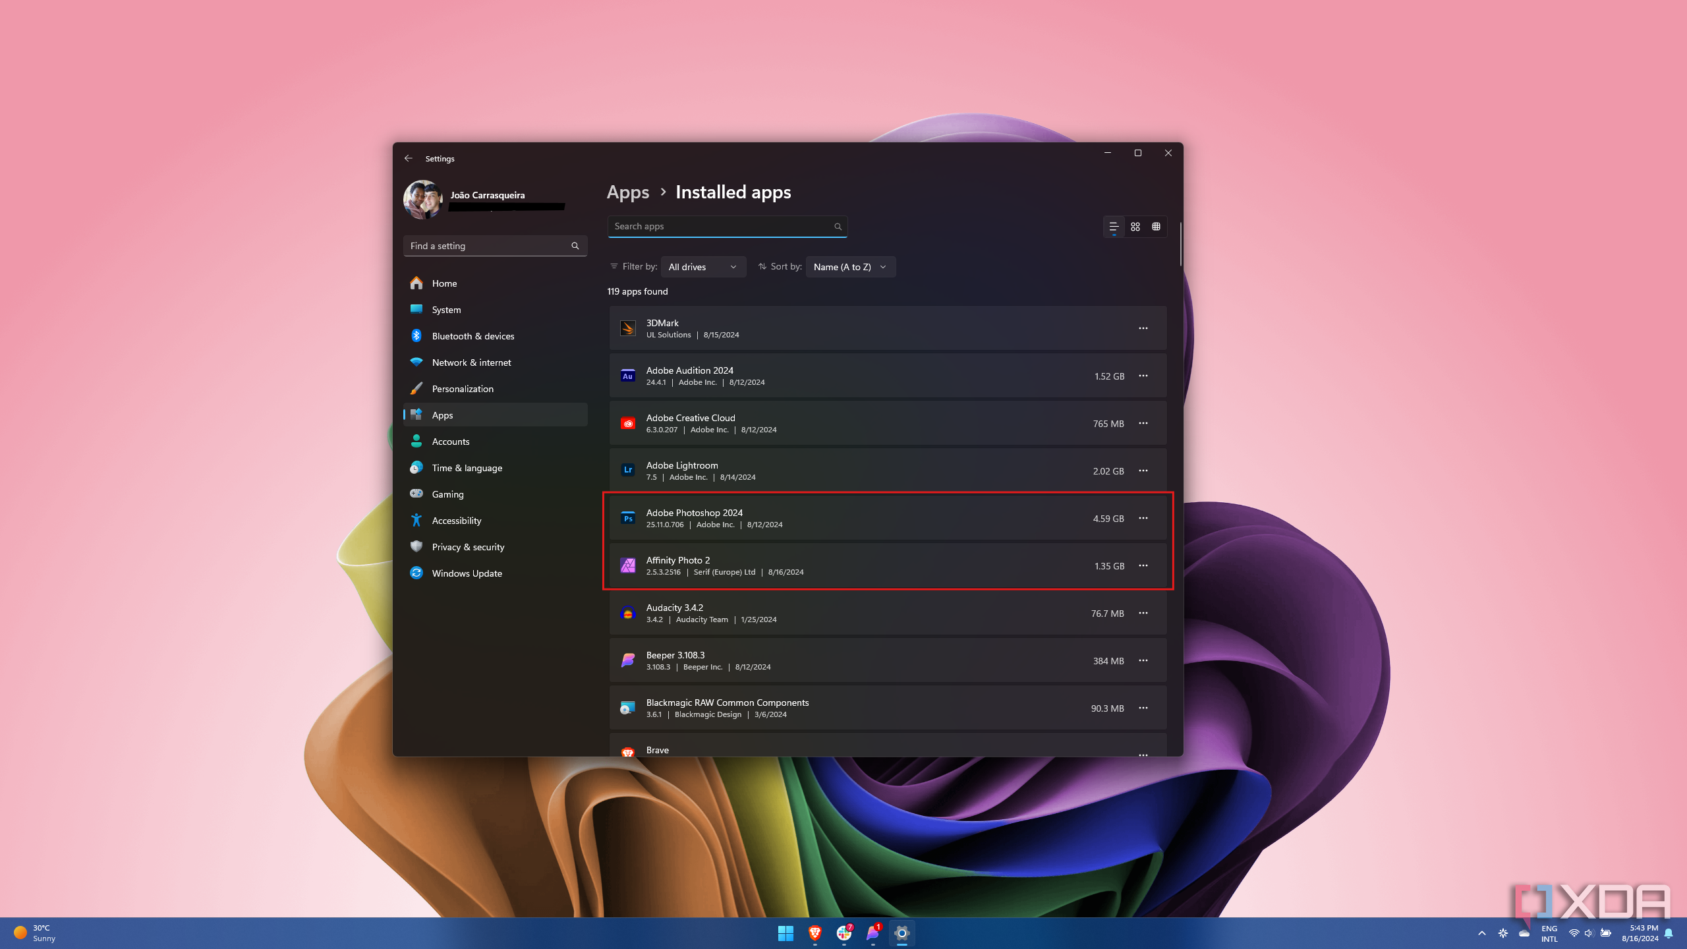Click the magnifier icon in Search apps
The height and width of the screenshot is (949, 1687).
click(838, 226)
